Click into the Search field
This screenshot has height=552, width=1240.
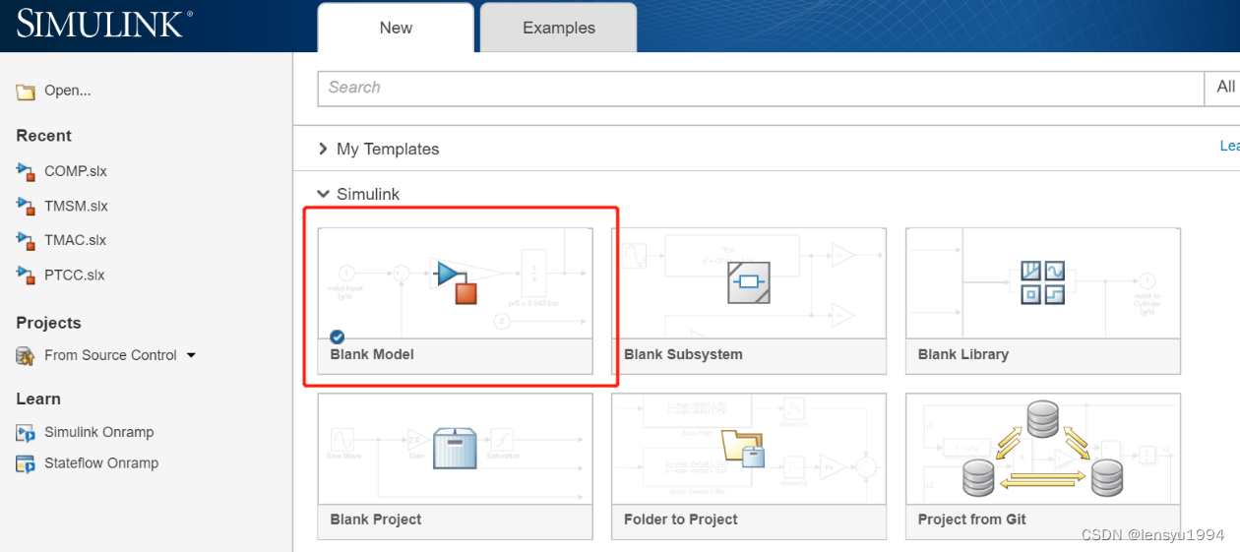click(x=758, y=88)
